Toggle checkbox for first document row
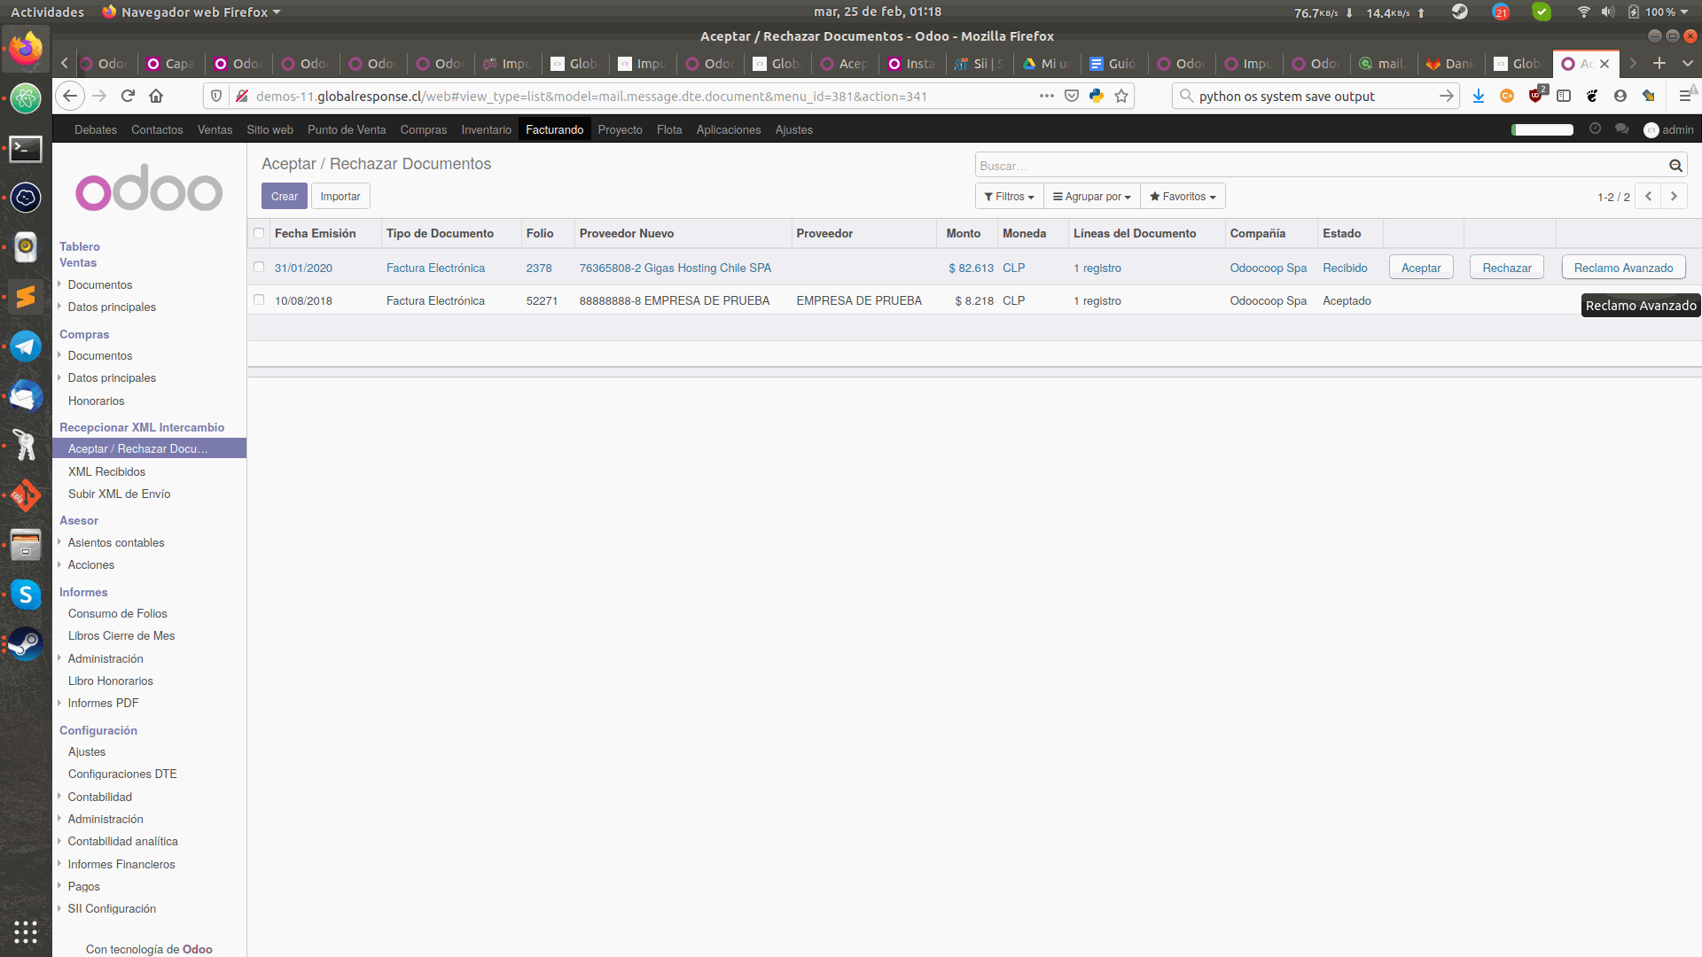Viewport: 1702px width, 957px height. point(260,267)
